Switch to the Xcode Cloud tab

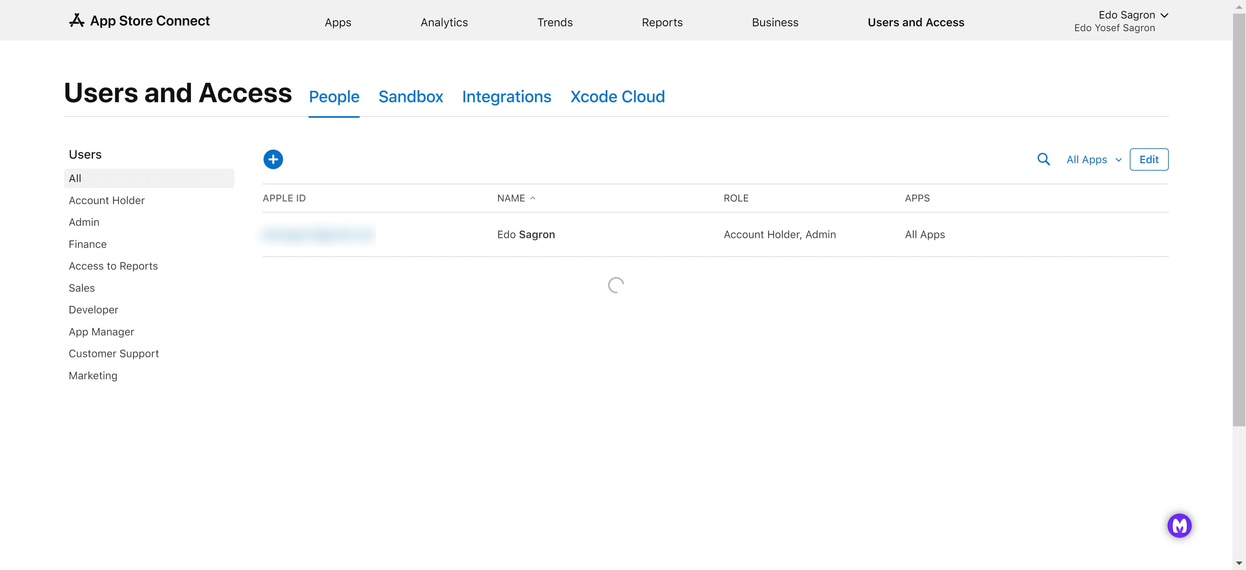[x=617, y=97]
